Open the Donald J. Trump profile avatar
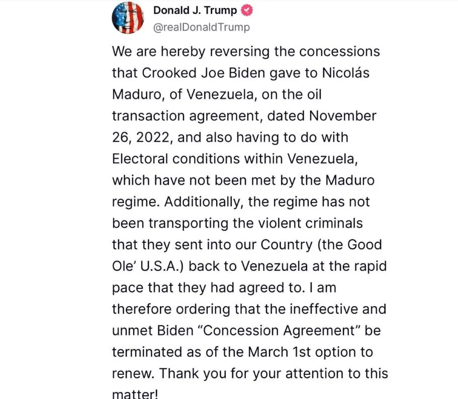 pos(128,18)
